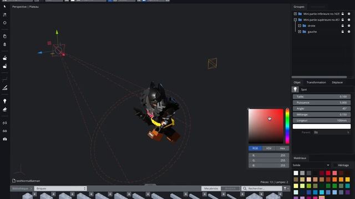Click the magnifier icon in the Rechercher field
Screen dimensions: 355x199
pyautogui.click(x=245, y=188)
